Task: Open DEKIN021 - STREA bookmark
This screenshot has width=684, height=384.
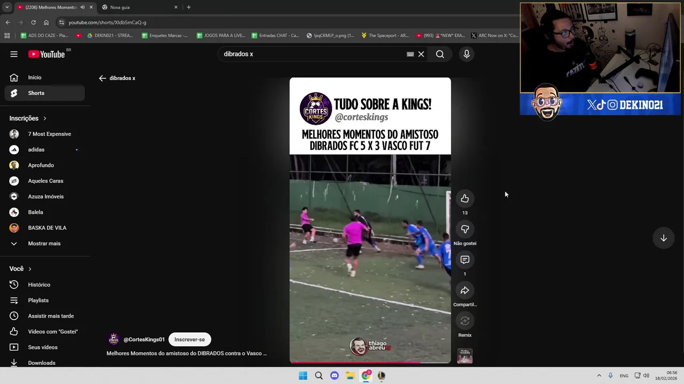Action: [x=110, y=36]
